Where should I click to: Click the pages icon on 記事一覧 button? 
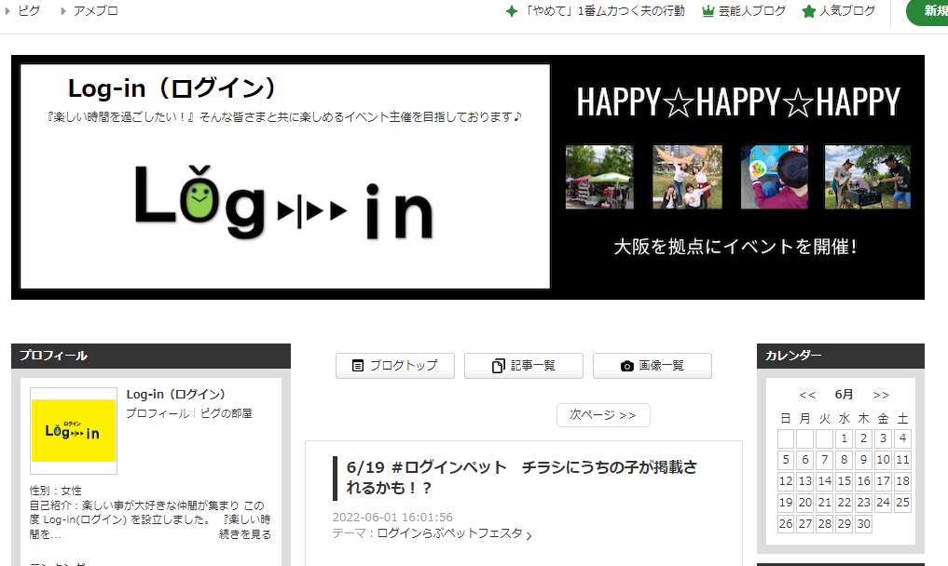(498, 366)
